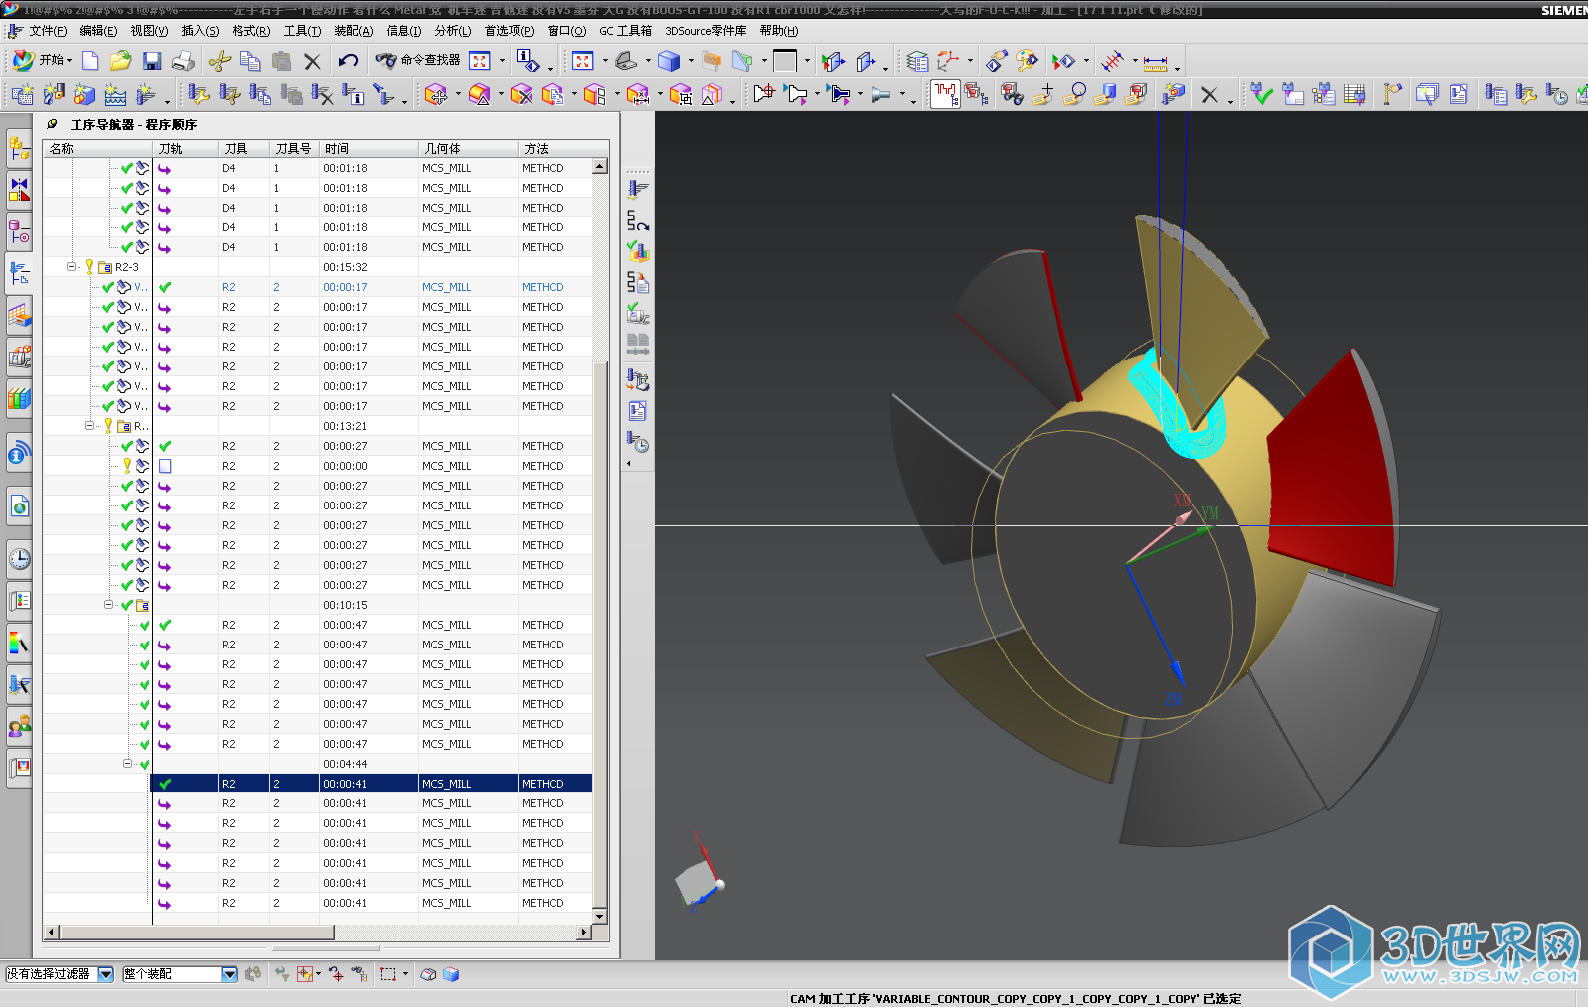Print using the printer icon
This screenshot has width=1588, height=1007.
(x=183, y=61)
